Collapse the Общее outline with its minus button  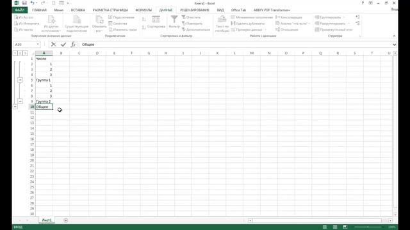pyautogui.click(x=15, y=107)
